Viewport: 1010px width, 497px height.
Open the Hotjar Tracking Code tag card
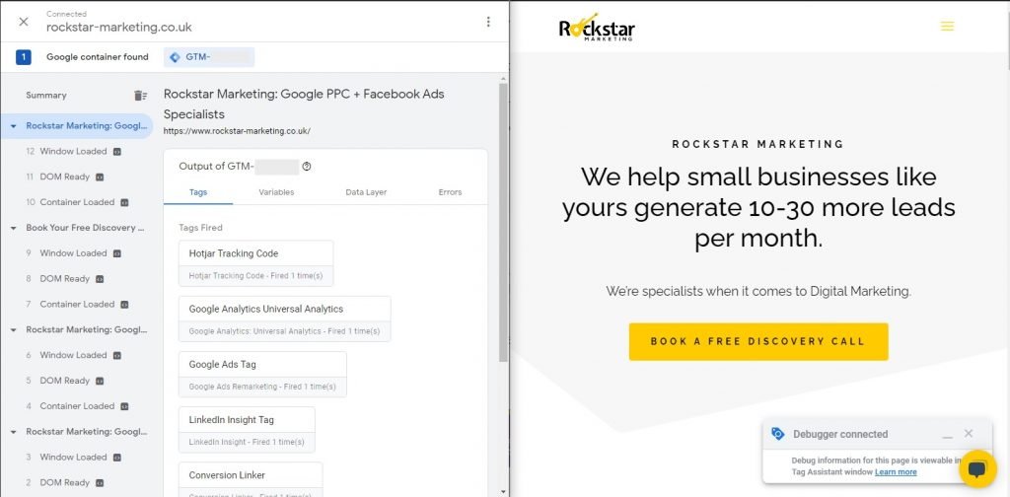[x=256, y=263]
